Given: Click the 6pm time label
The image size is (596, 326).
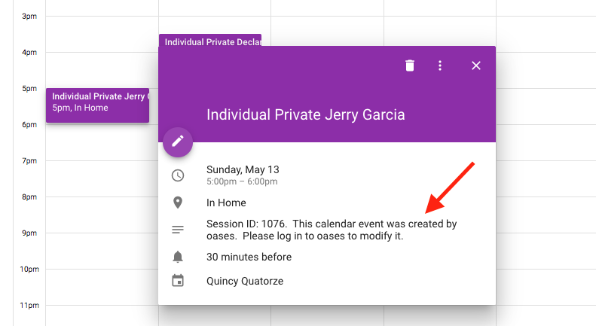Looking at the screenshot, I should coord(29,125).
